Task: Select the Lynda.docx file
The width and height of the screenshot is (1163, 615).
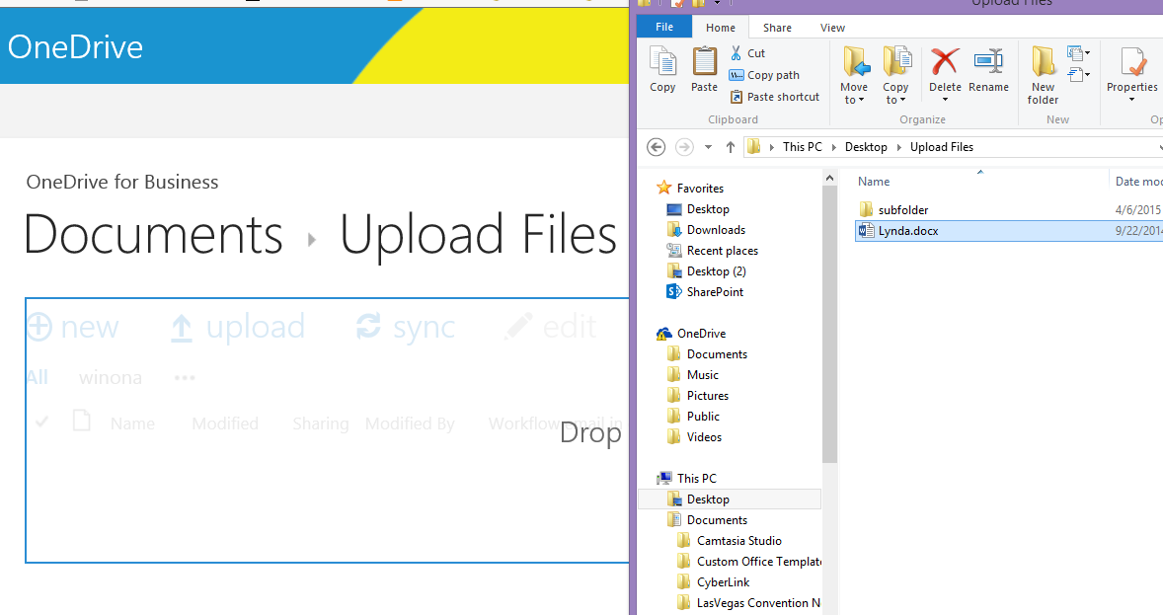Action: click(907, 231)
